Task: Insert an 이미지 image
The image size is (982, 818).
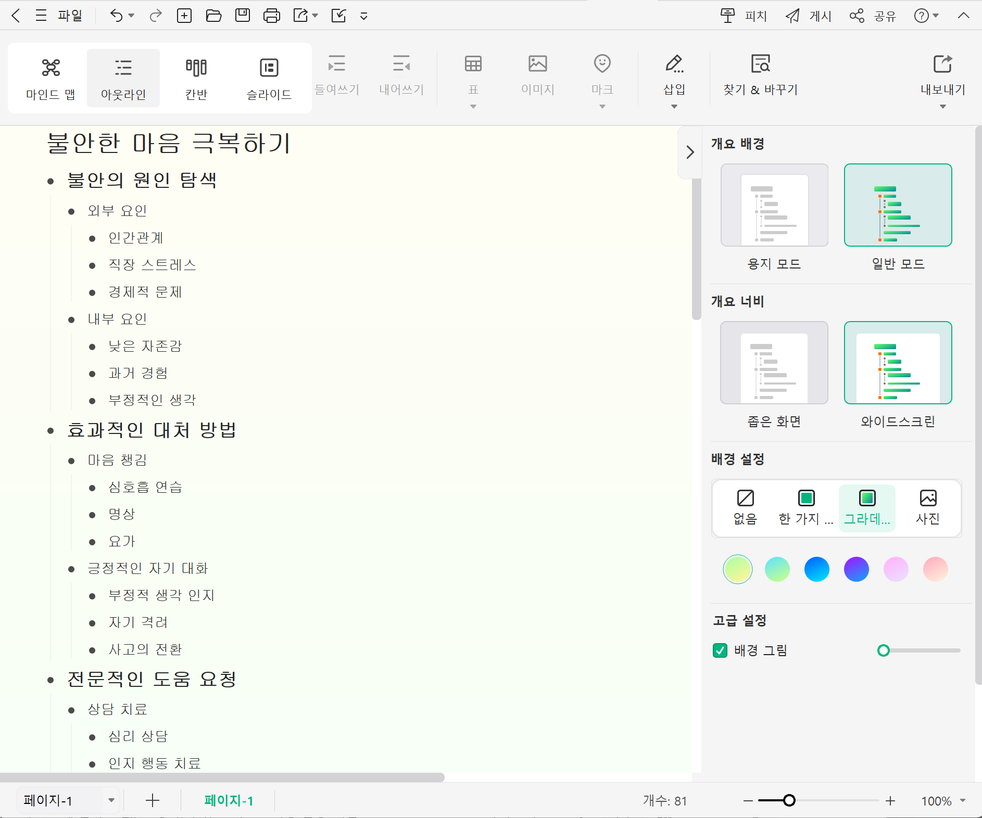Action: tap(538, 75)
